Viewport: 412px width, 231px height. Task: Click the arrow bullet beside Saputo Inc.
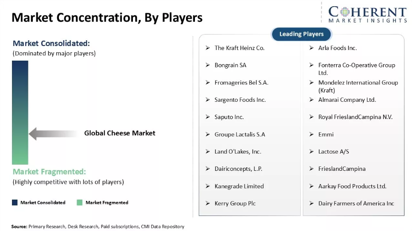point(208,117)
